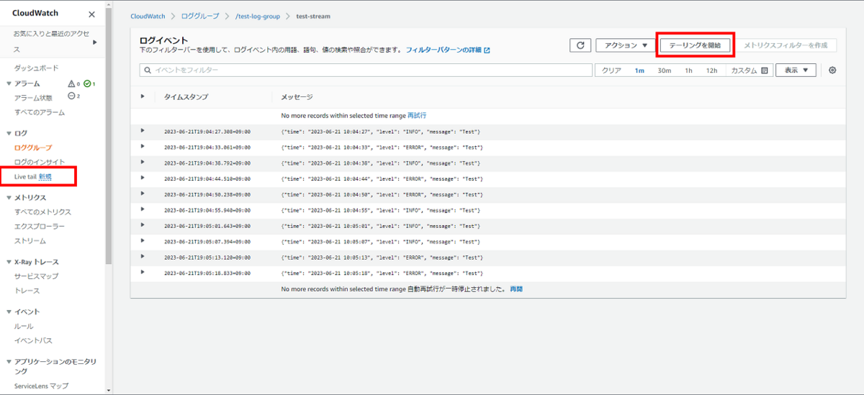Collapse the イベント sidebar section
The width and height of the screenshot is (864, 395).
[8, 312]
